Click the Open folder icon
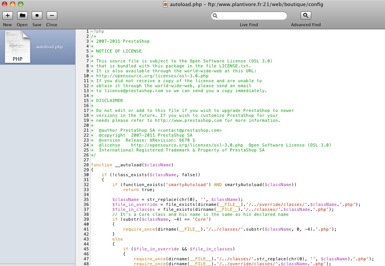This screenshot has width=385, height=266. (x=22, y=16)
